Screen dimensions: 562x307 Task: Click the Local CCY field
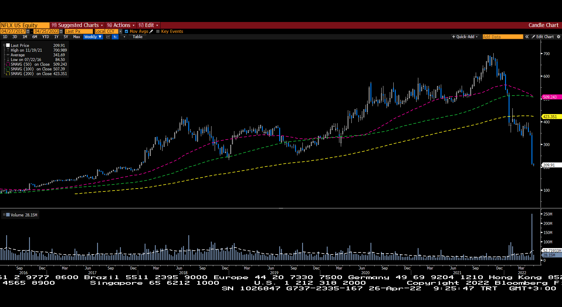click(x=106, y=31)
